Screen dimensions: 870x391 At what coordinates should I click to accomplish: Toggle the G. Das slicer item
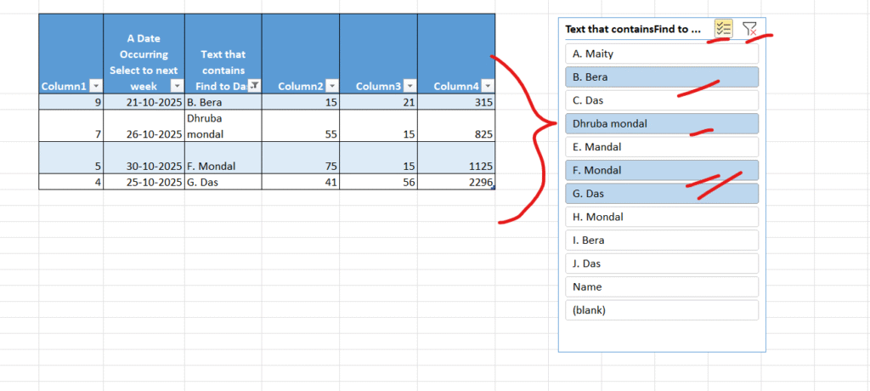pyautogui.click(x=661, y=194)
